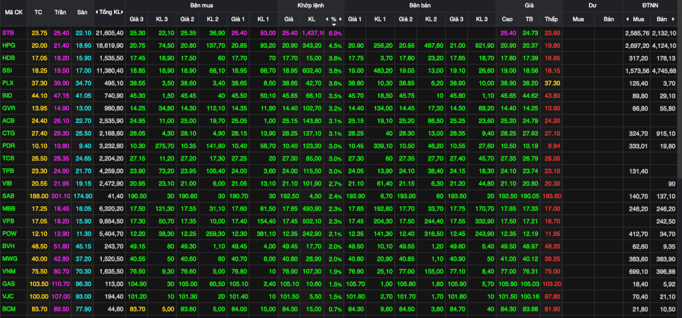Image resolution: width=682 pixels, height=318 pixels.
Task: Open the GVR ticker symbol
Action: click(x=8, y=108)
